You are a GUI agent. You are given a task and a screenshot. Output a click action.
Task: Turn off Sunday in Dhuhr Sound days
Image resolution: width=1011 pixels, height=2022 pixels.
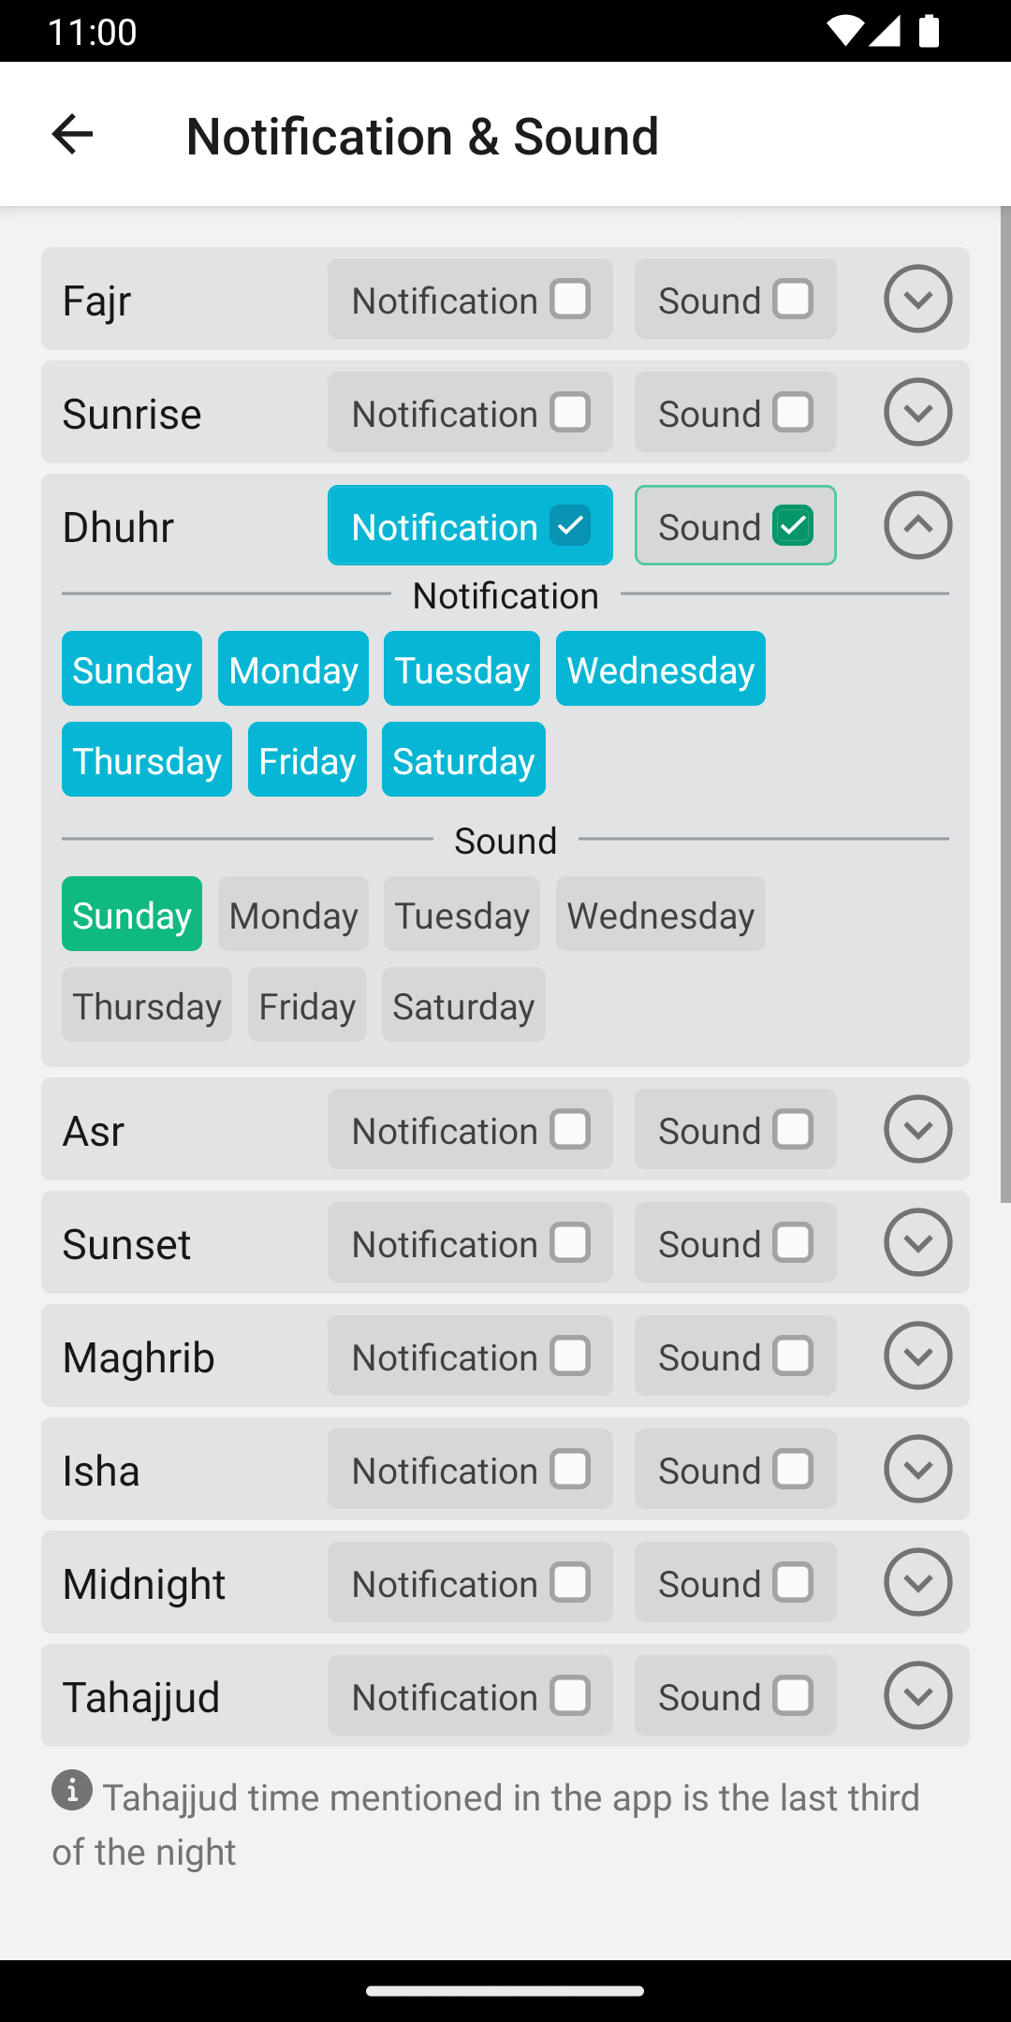[132, 915]
